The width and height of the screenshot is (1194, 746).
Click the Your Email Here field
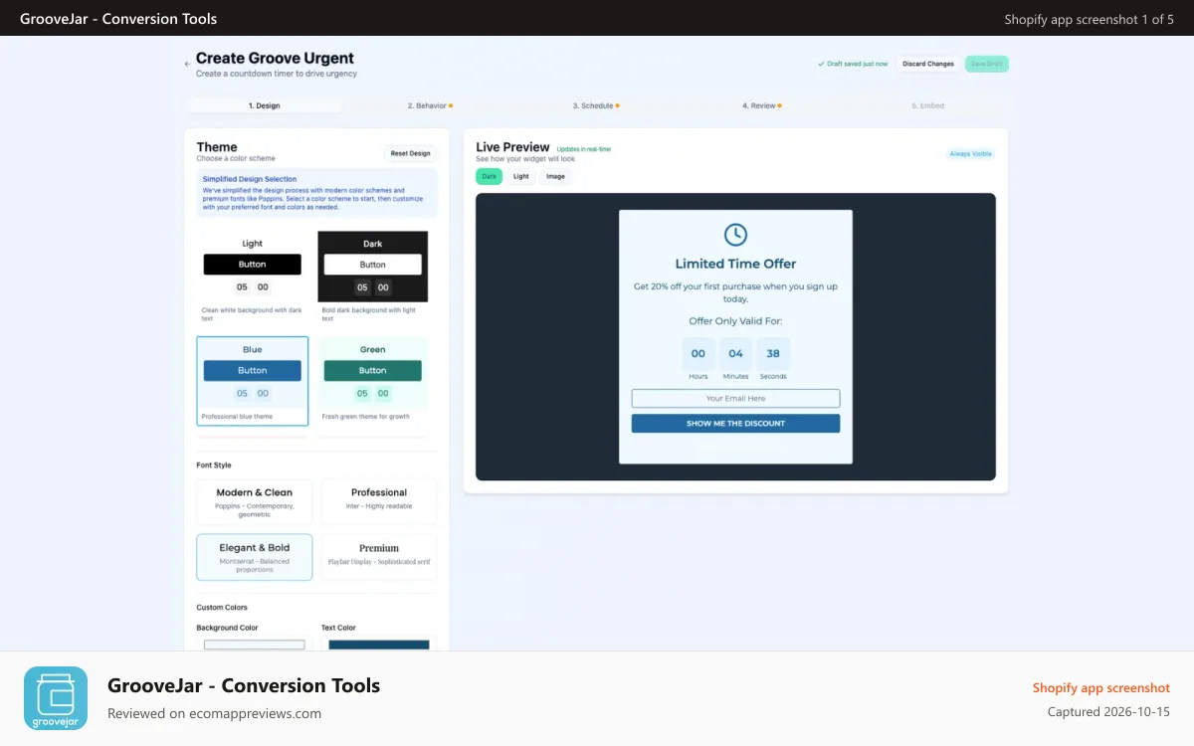735,398
